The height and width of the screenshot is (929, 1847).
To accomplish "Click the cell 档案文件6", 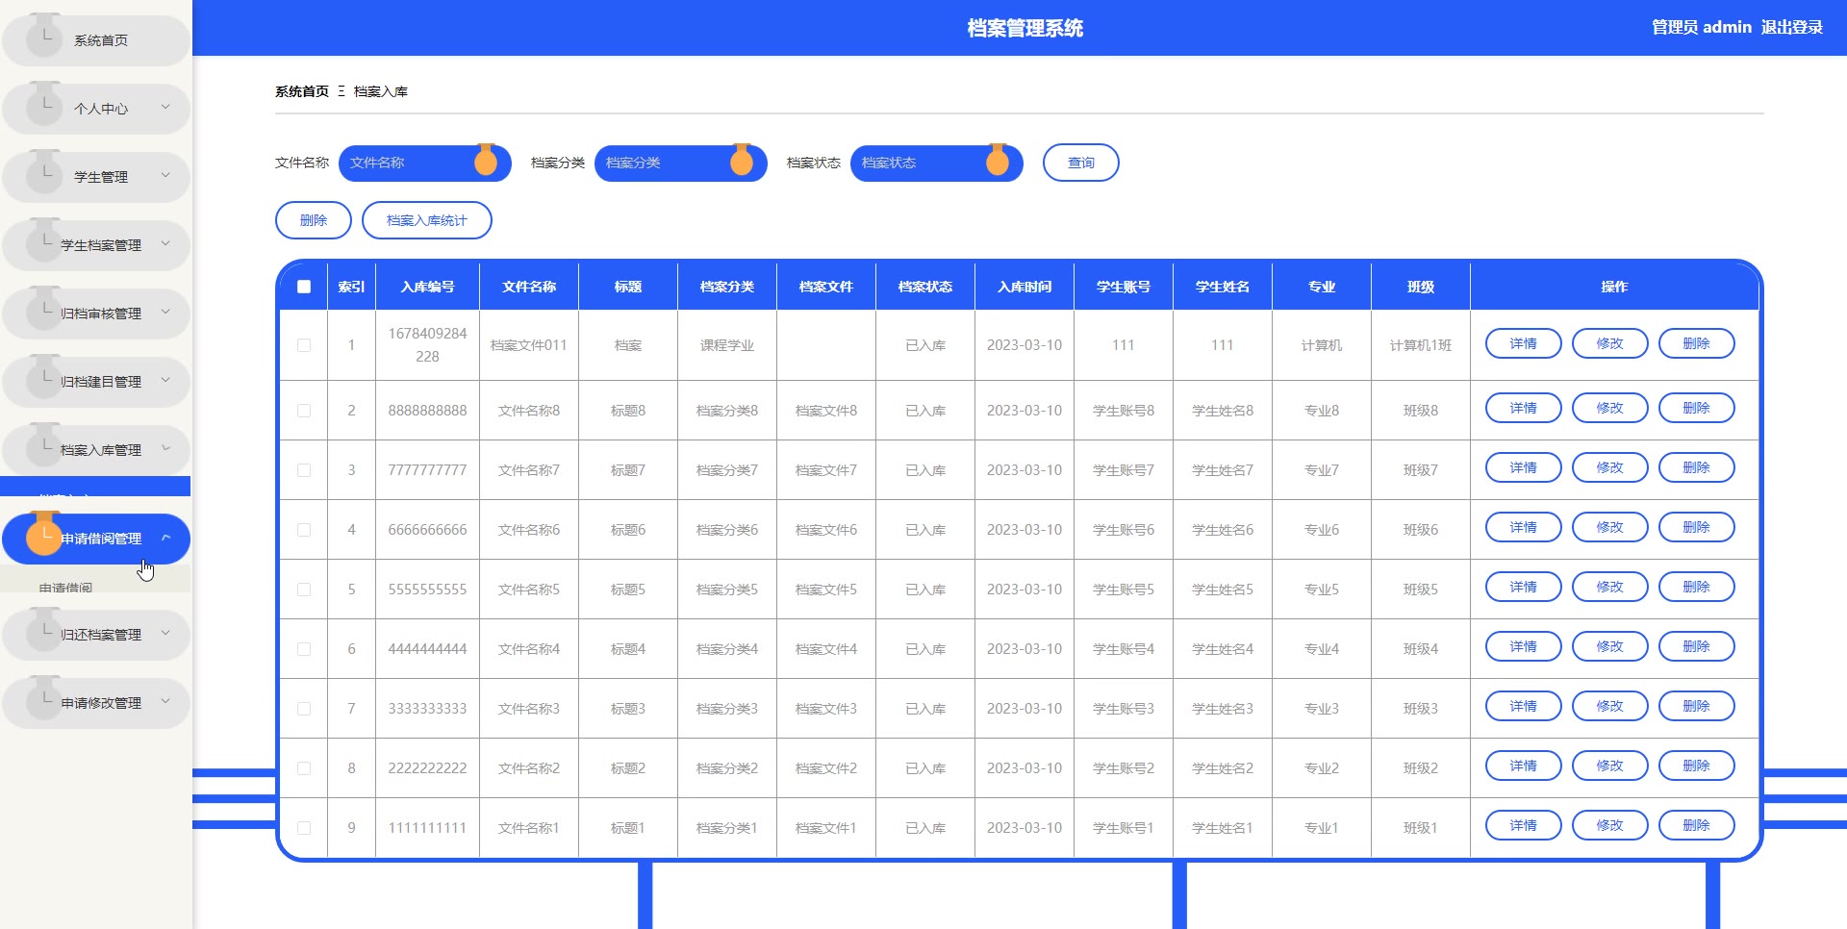I will coord(826,530).
